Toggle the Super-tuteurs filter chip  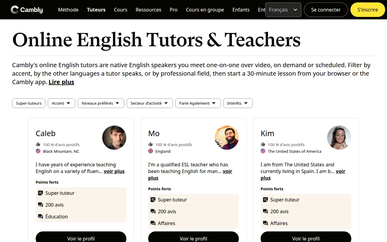click(x=29, y=103)
